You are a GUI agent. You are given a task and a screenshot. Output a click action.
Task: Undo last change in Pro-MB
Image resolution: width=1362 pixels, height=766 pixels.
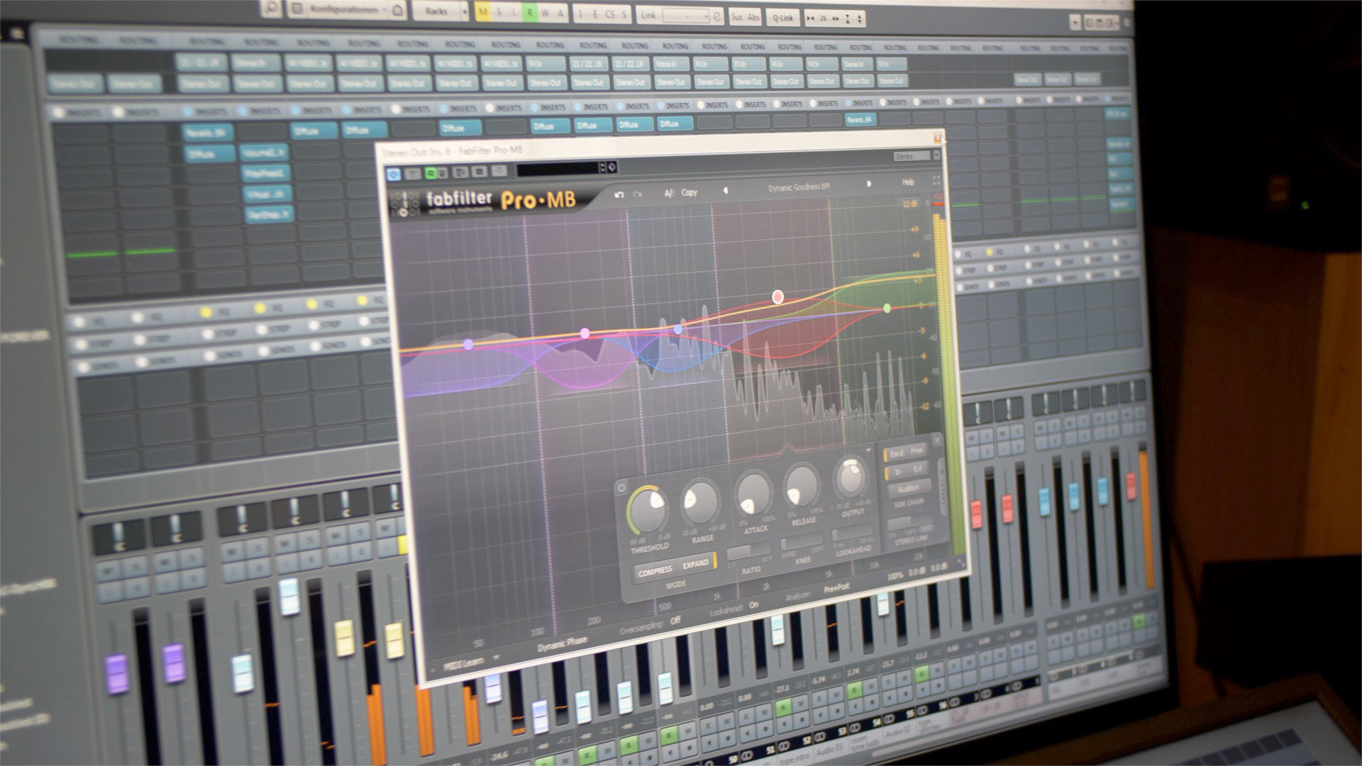tap(619, 194)
